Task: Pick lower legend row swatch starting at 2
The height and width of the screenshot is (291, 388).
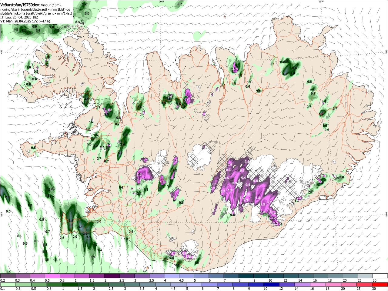Action: [101, 284]
